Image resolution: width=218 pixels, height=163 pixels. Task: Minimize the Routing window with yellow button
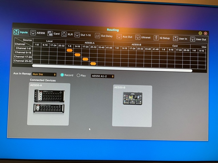tap(200, 33)
